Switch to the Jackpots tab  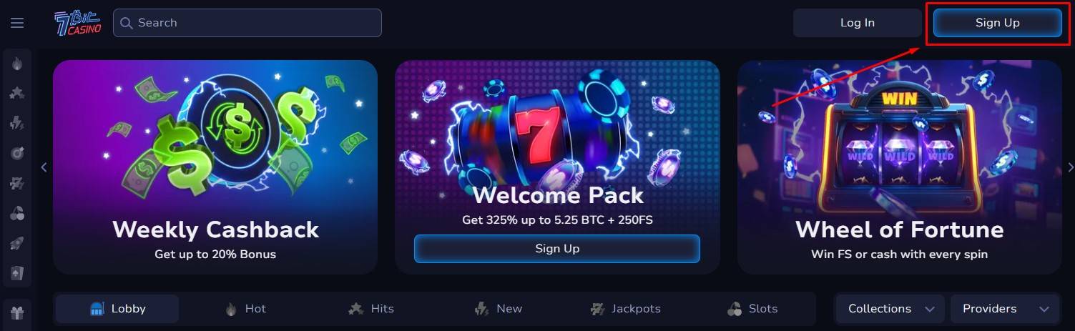(x=625, y=309)
